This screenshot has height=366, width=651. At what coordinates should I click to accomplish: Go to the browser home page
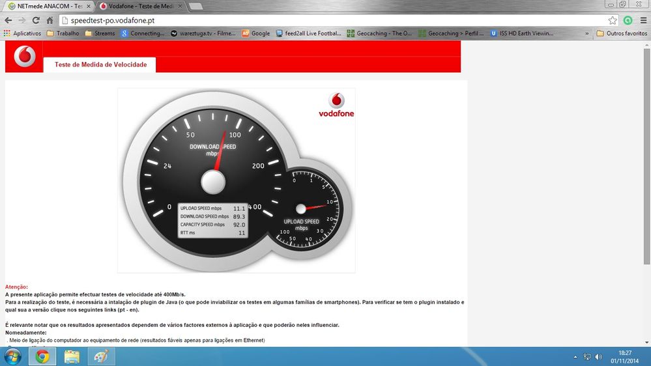[x=50, y=20]
